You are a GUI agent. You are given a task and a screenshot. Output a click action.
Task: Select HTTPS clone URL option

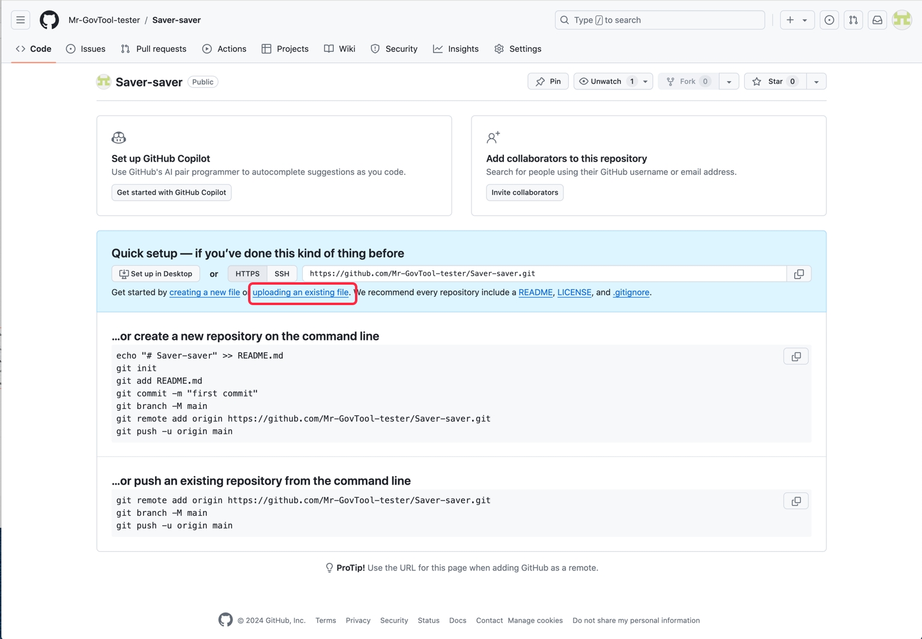pos(247,274)
